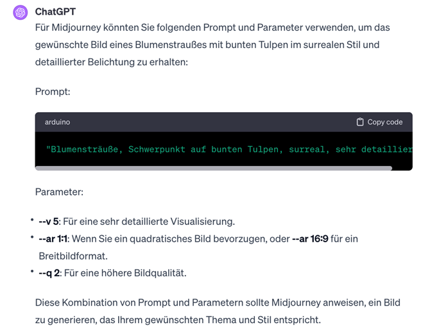Viewport: 448px width, 332px height.
Task: Click the bold --v 5 parameter
Action: point(48,222)
